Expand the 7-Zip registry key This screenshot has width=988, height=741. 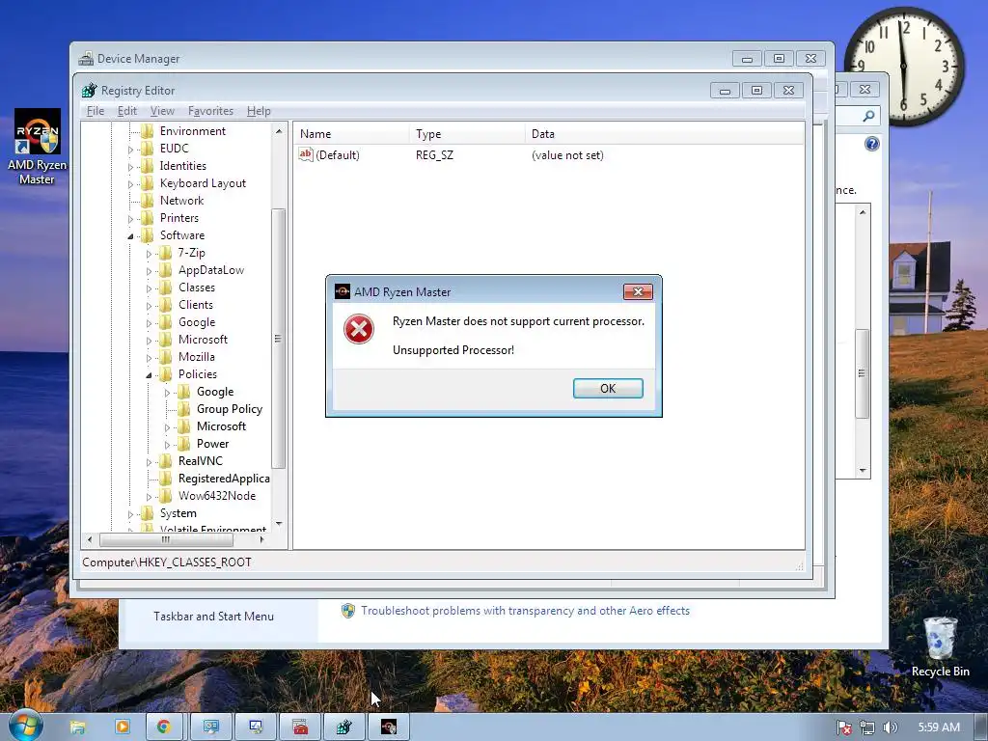point(149,254)
